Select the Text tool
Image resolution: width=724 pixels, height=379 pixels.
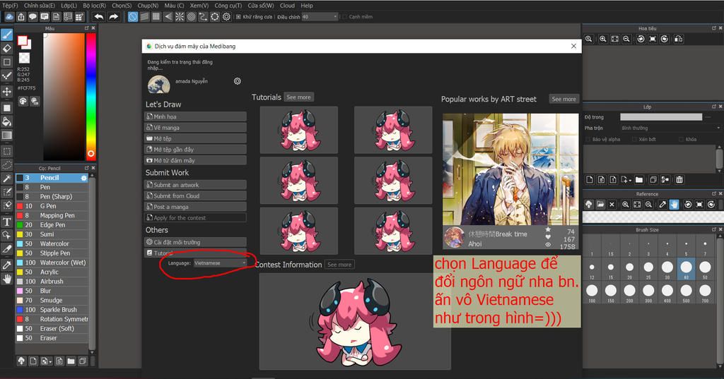6,222
